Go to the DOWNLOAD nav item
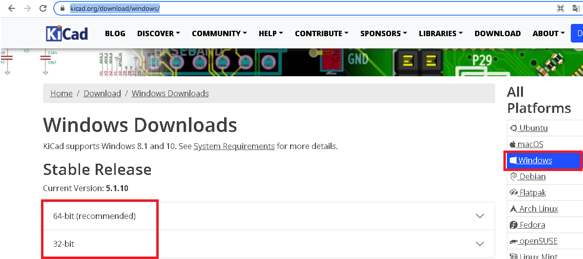Viewport: 583px width, 259px height. [498, 34]
